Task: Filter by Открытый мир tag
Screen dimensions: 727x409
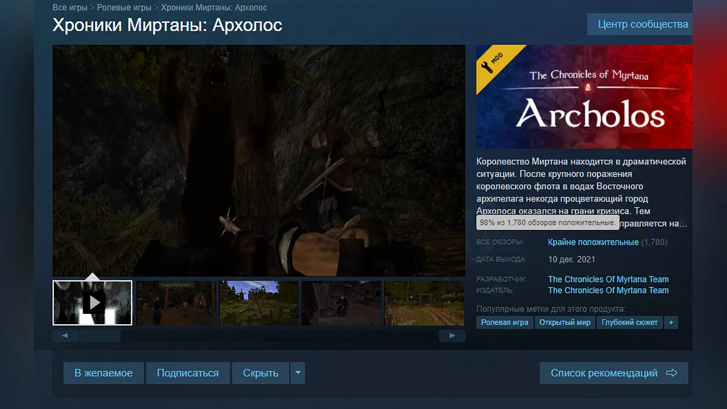Action: [565, 322]
